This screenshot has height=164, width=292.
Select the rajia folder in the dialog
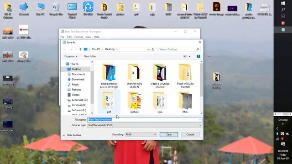160,102
